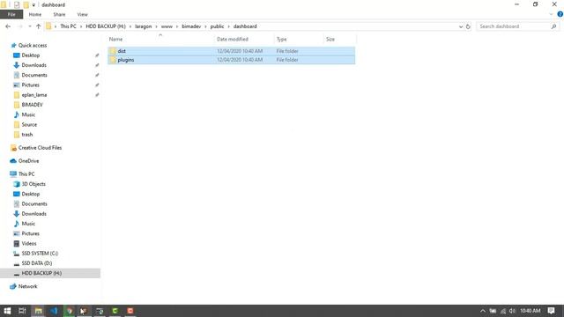Click the volume speaker tray icon

click(x=512, y=311)
